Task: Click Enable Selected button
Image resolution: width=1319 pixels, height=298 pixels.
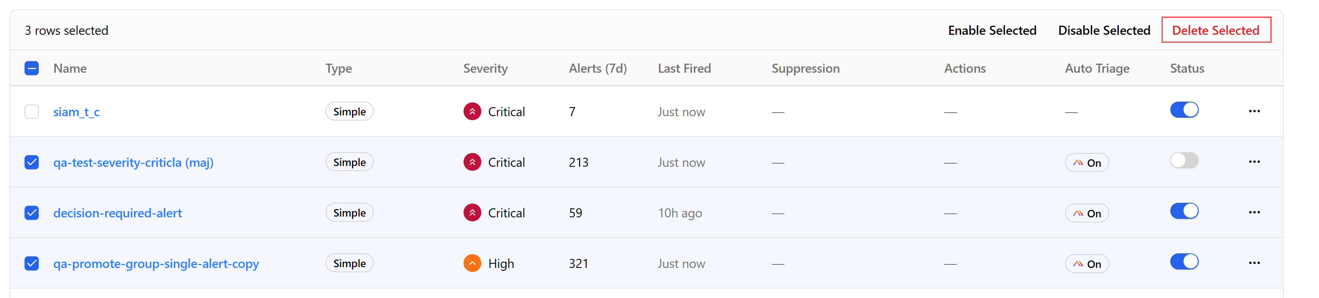Action: pos(992,30)
